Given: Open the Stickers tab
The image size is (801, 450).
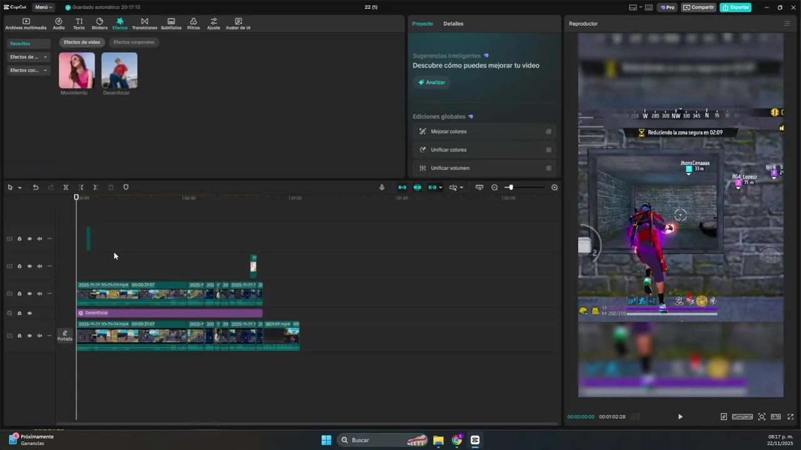Looking at the screenshot, I should coord(99,24).
